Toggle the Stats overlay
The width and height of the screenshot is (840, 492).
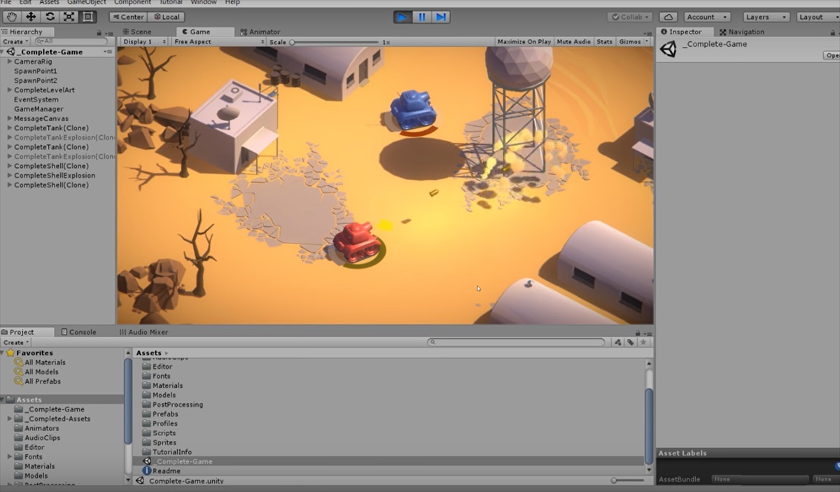604,42
